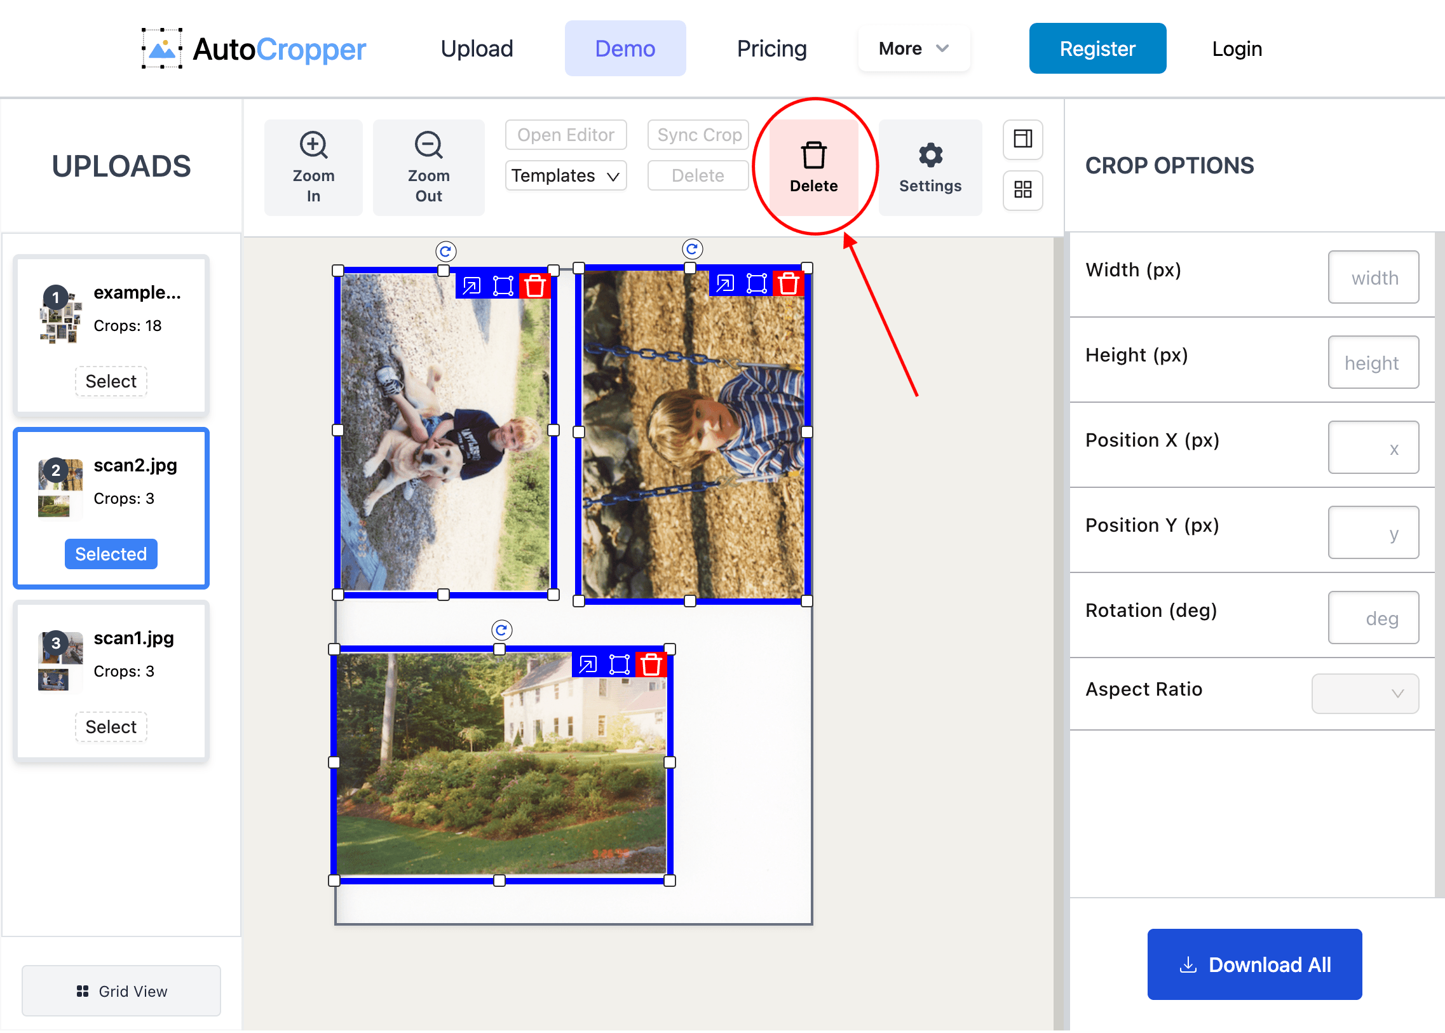Open the Aspect Ratio dropdown
Image resolution: width=1445 pixels, height=1033 pixels.
click(1364, 693)
